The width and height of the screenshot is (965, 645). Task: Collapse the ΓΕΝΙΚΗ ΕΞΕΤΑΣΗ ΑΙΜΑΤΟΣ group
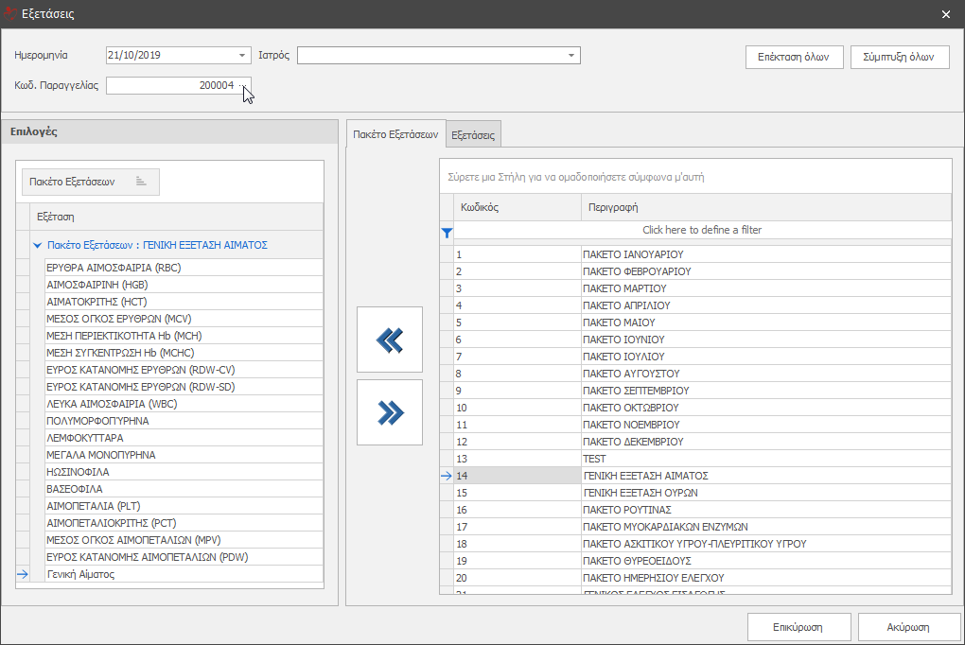tap(37, 245)
